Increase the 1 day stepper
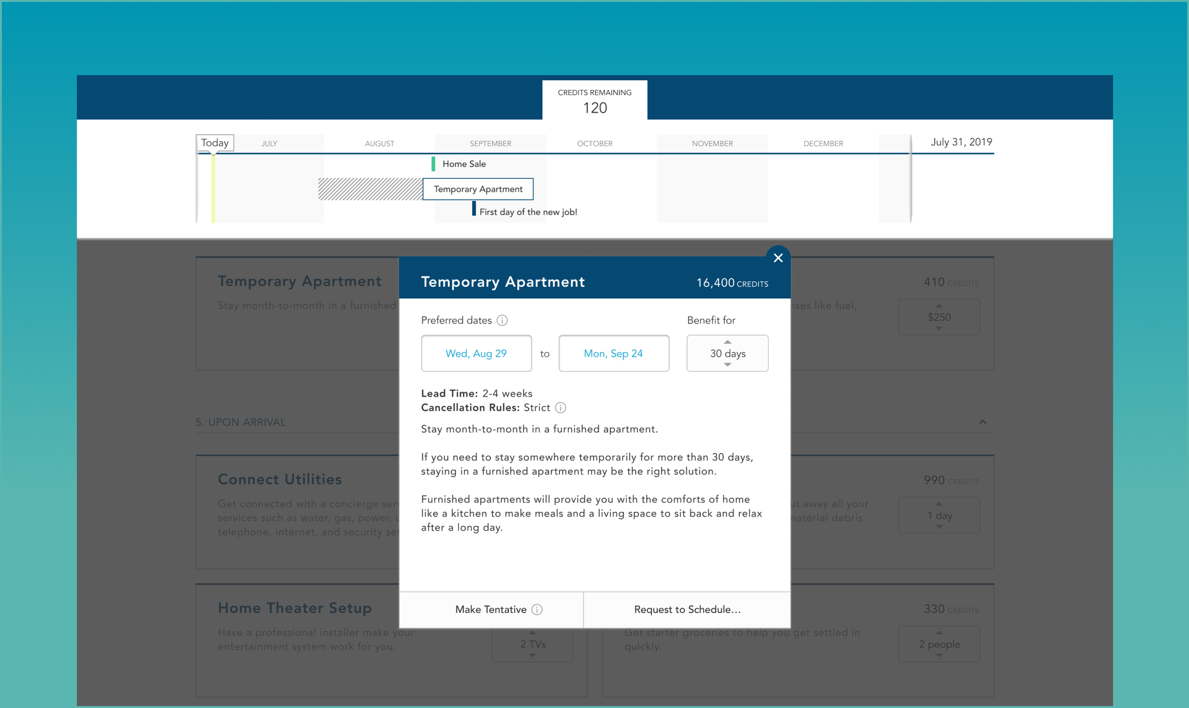This screenshot has height=708, width=1189. [938, 504]
